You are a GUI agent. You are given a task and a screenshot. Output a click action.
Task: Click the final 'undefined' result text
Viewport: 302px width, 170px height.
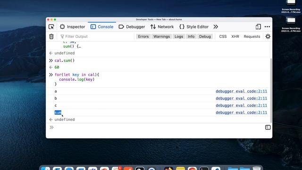click(x=65, y=119)
